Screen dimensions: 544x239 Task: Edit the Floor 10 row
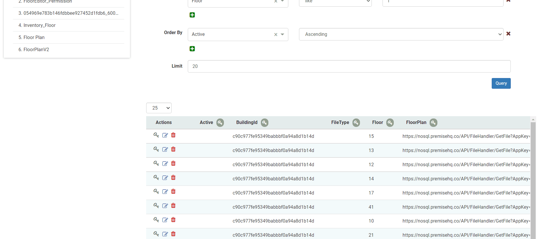pyautogui.click(x=165, y=220)
